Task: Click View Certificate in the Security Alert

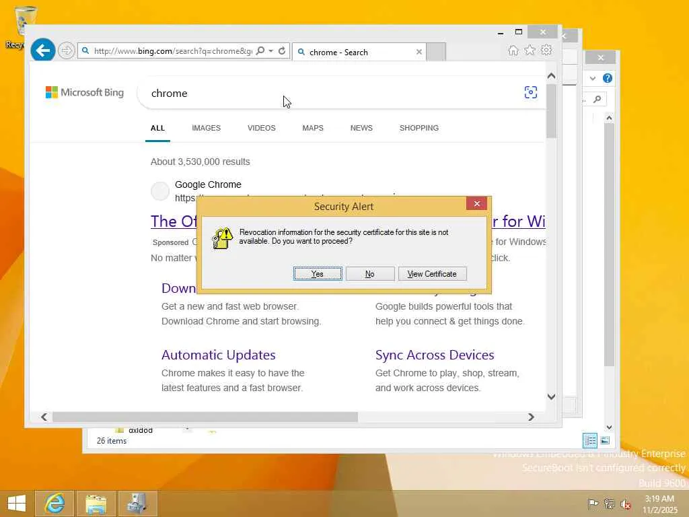Action: point(432,274)
